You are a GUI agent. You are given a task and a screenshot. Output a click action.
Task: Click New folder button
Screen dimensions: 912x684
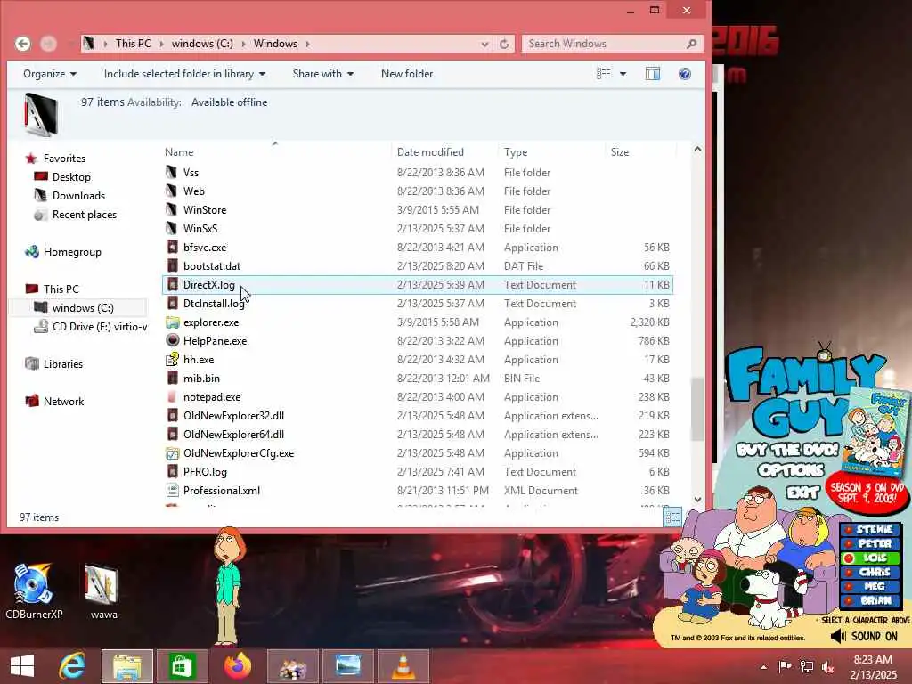point(406,74)
